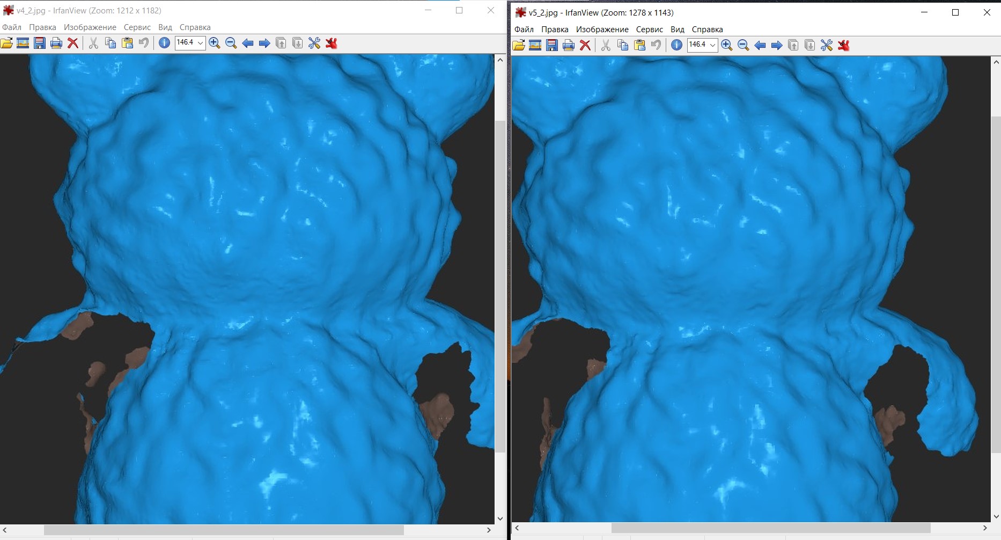Open the Правка menu in v5_2.jpg window
The width and height of the screenshot is (1001, 540).
coord(555,30)
